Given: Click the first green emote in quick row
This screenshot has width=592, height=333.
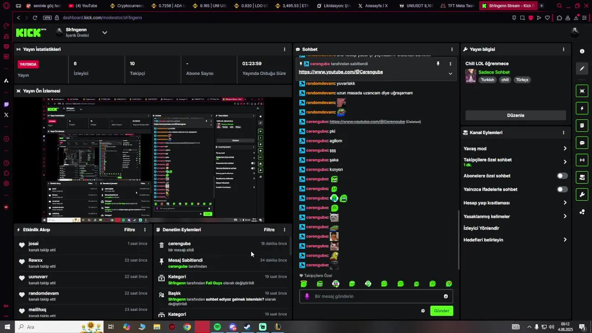Looking at the screenshot, I should (x=303, y=284).
